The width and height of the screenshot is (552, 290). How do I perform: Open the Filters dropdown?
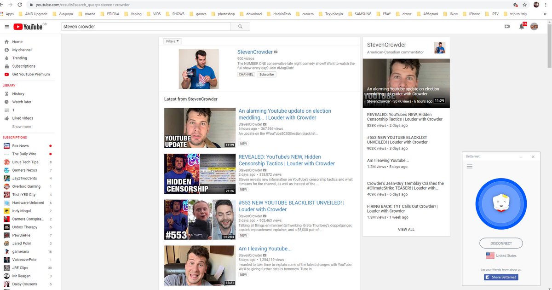point(172,41)
